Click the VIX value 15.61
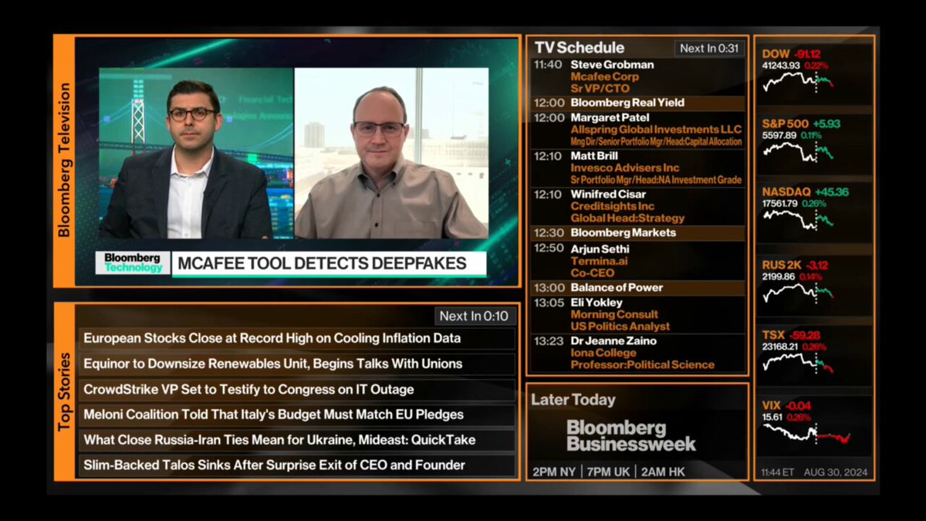The height and width of the screenshot is (521, 926). click(x=772, y=418)
